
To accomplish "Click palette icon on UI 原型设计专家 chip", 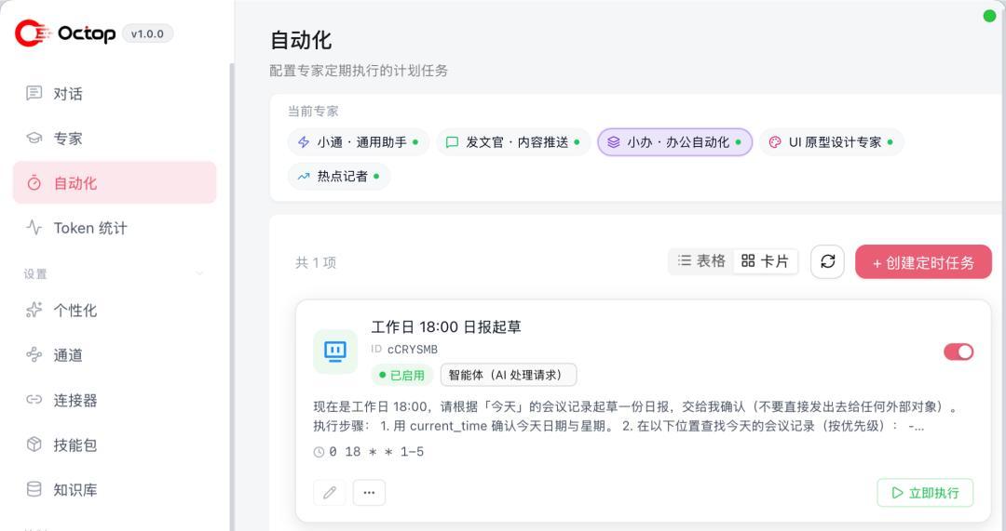I will coord(775,142).
